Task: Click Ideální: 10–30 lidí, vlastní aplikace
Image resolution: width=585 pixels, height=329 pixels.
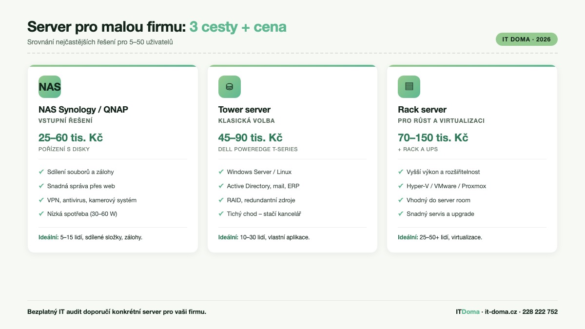Action: click(264, 237)
